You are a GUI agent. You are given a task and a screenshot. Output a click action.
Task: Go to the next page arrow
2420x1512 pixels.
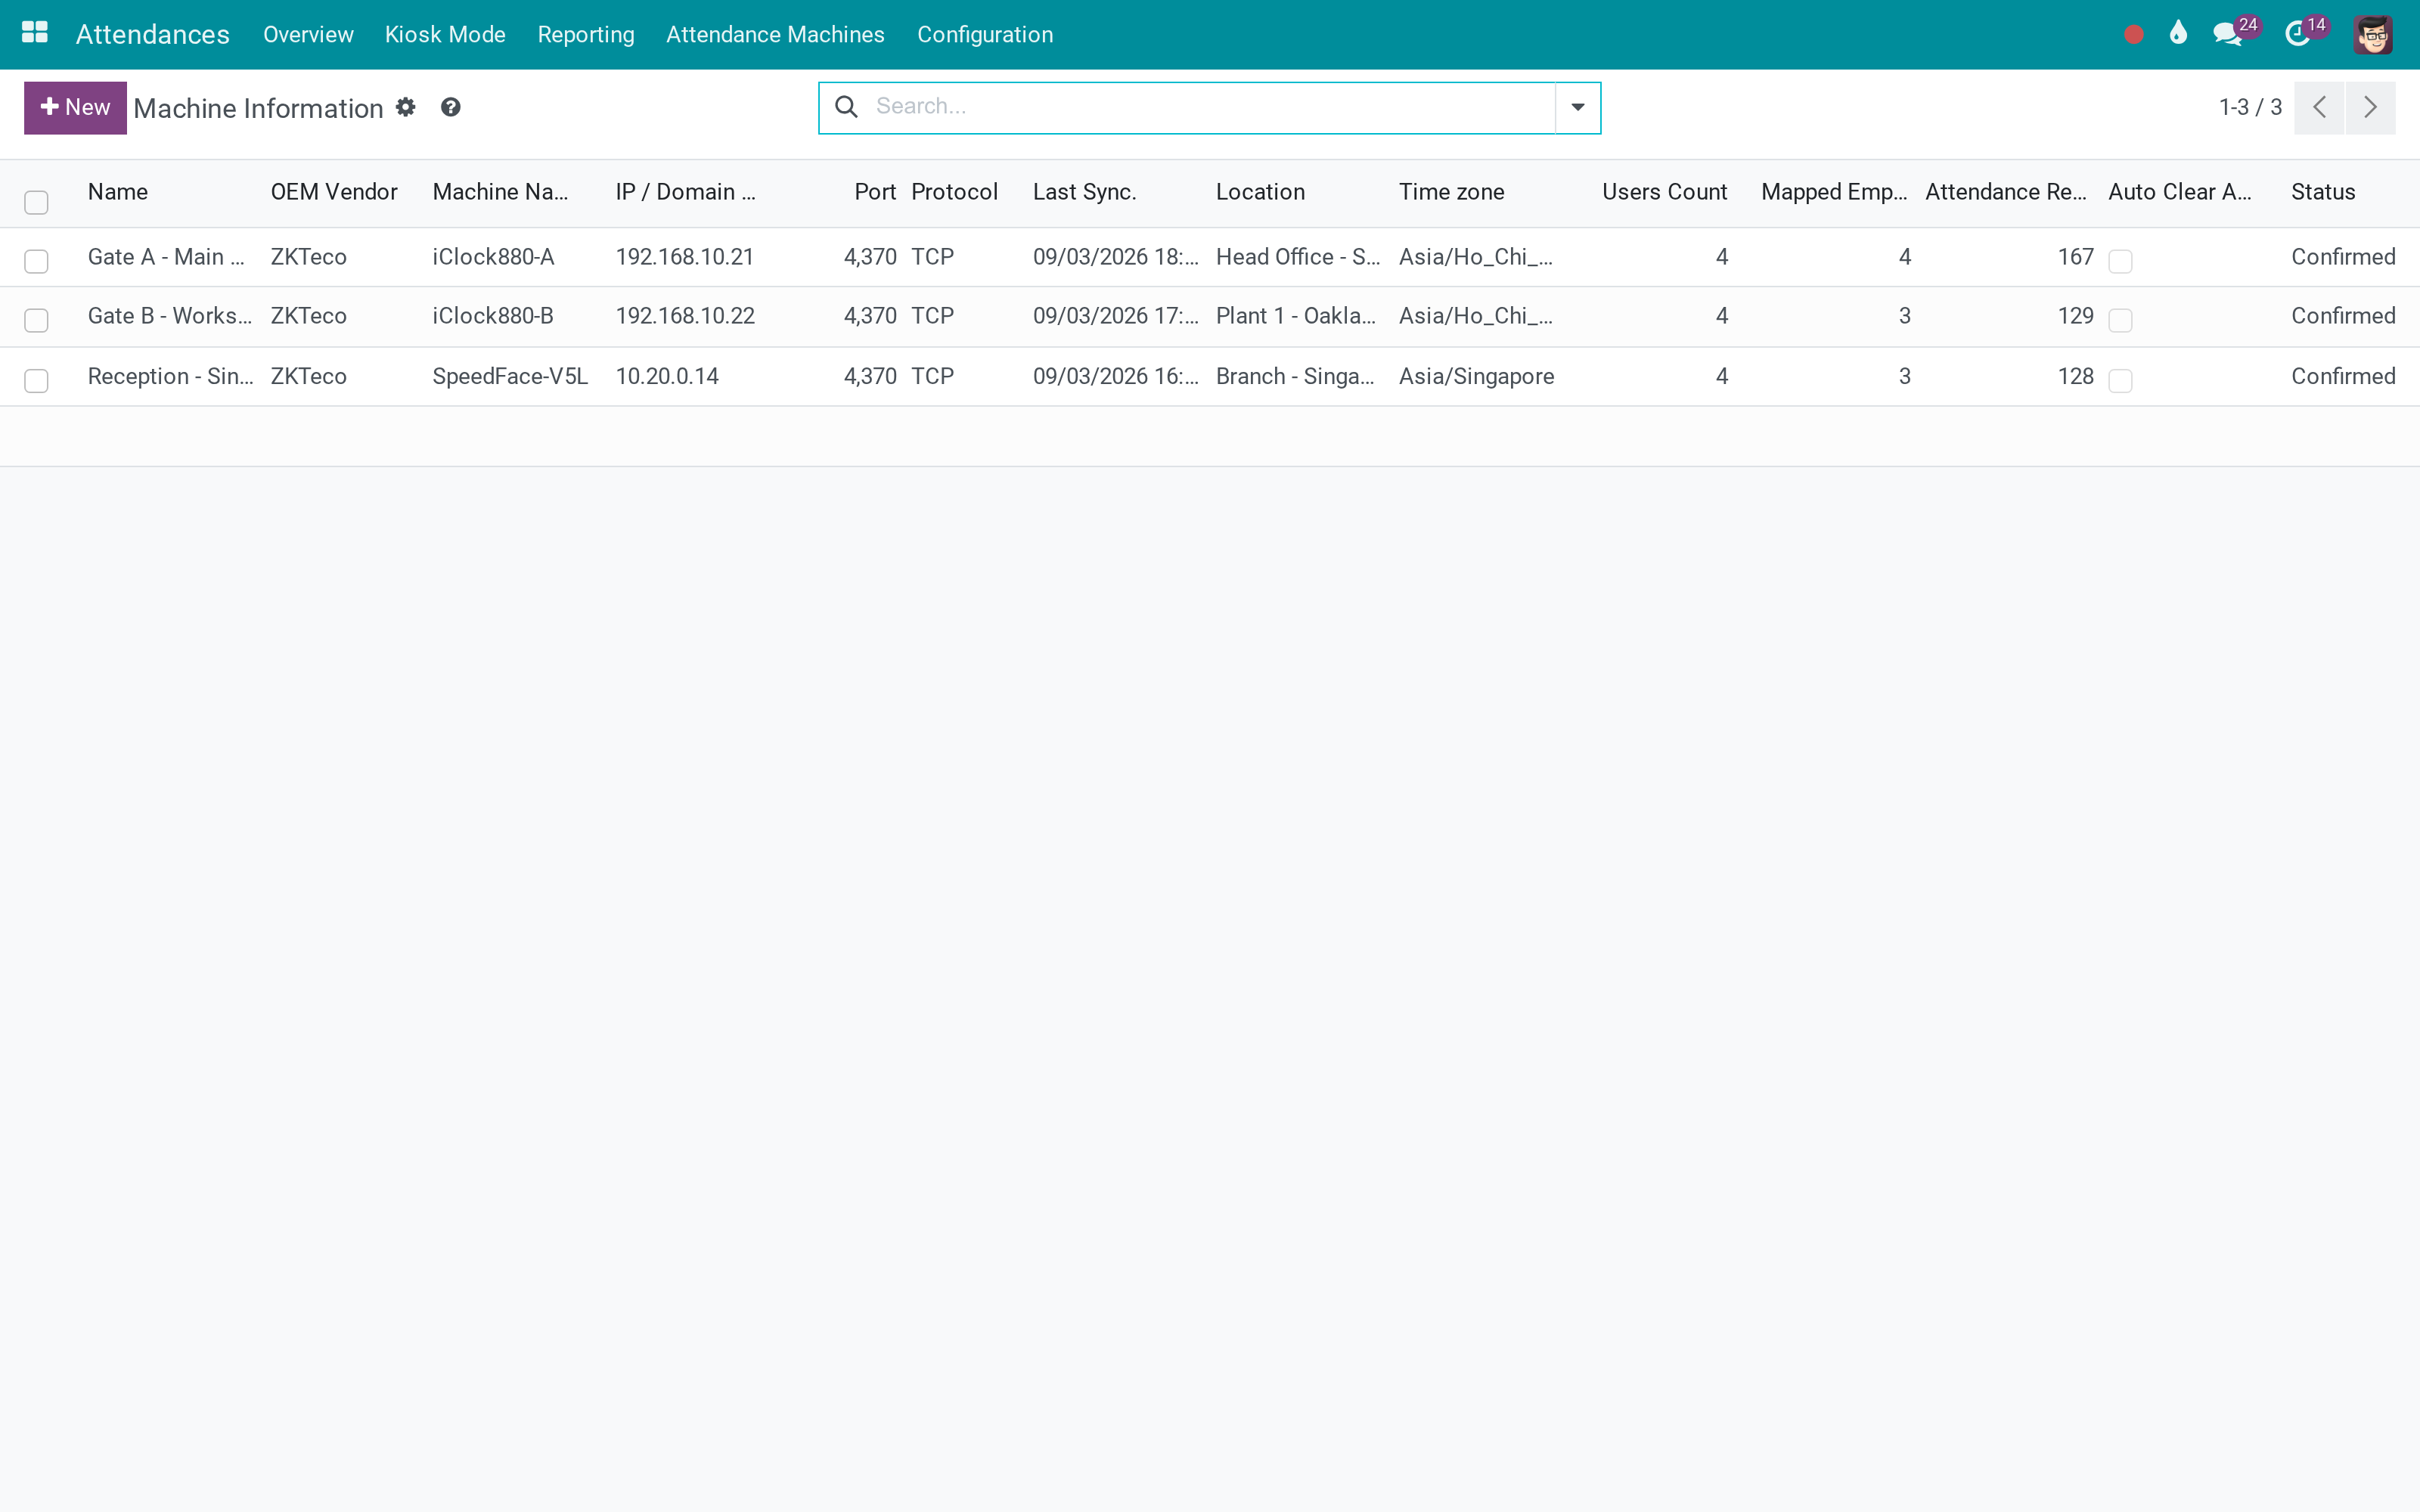click(2370, 107)
